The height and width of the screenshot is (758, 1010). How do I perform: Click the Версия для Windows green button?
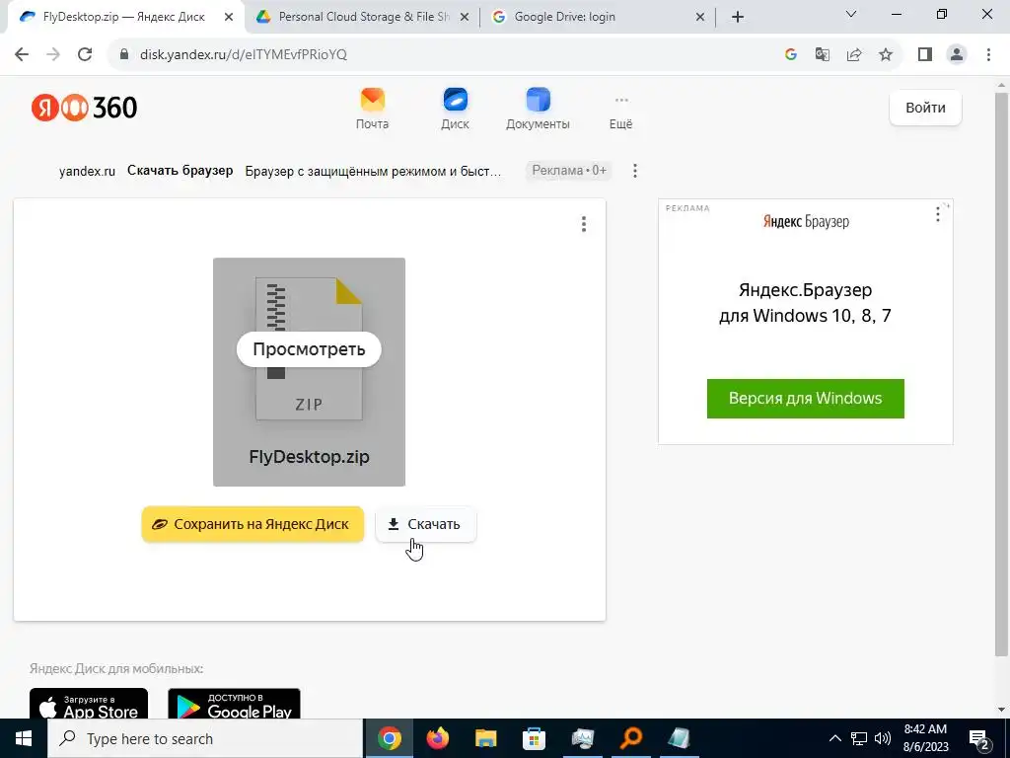coord(805,399)
